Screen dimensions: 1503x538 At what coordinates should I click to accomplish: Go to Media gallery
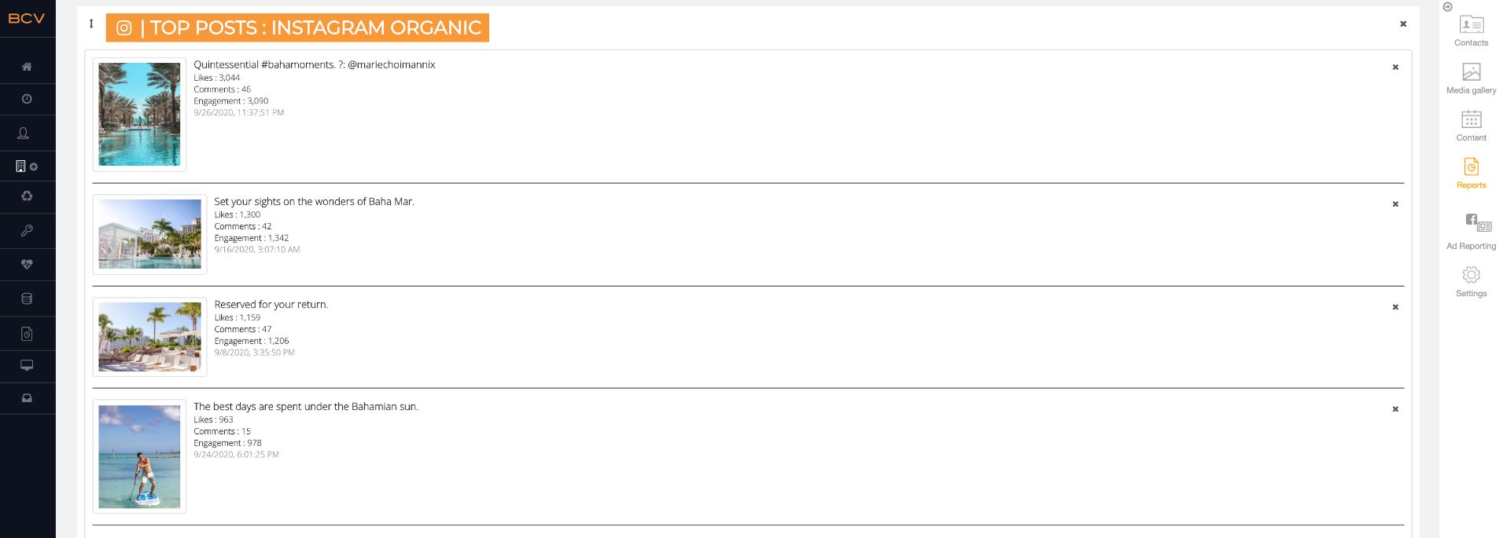click(1471, 78)
